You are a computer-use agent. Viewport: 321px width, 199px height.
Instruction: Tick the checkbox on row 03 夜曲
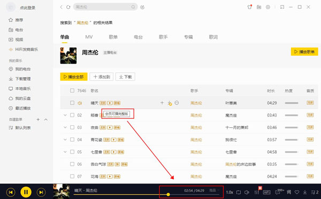point(72,127)
